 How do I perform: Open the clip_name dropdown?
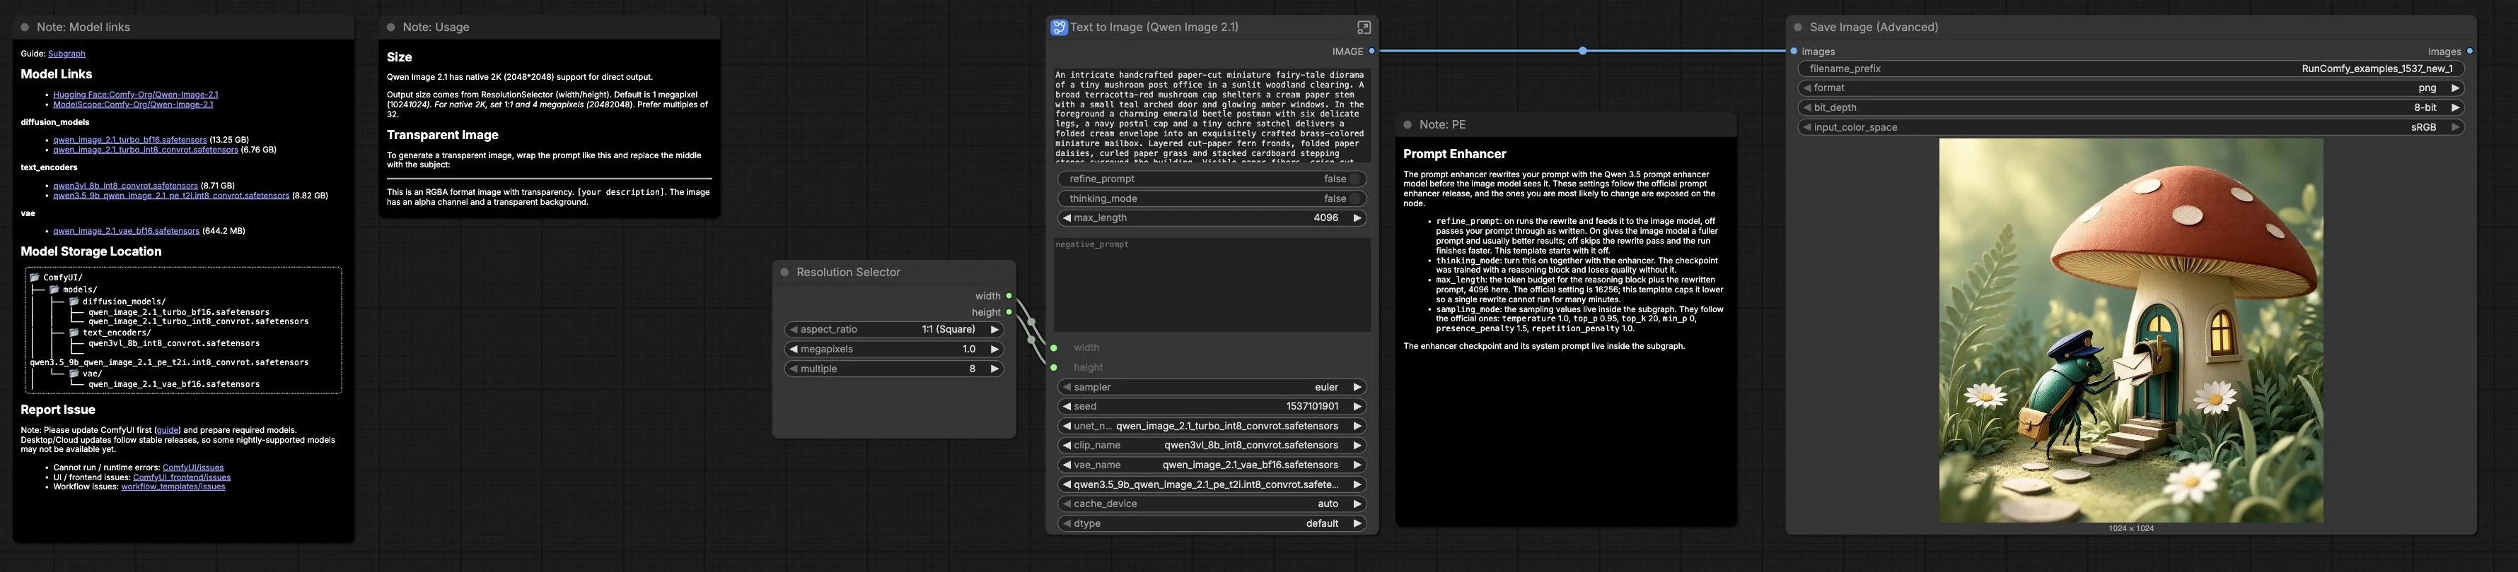(1212, 445)
